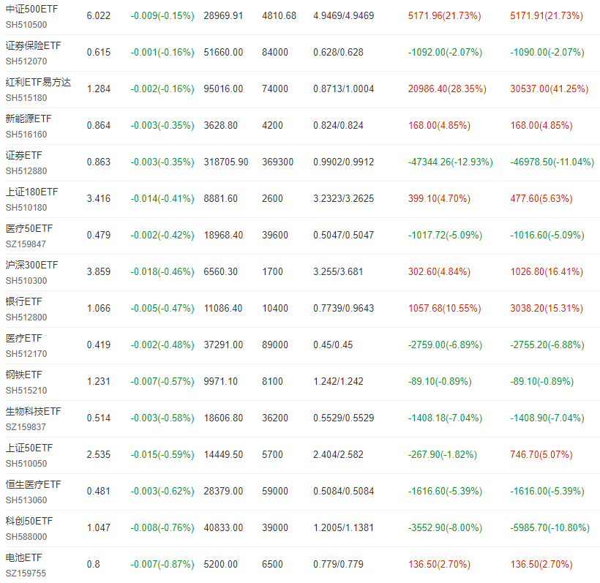Image resolution: width=600 pixels, height=583 pixels.
Task: Click code SH510300
Action: point(26,281)
